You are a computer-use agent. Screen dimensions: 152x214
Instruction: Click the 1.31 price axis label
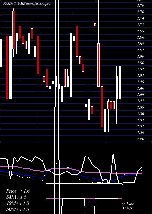pyautogui.click(x=140, y=126)
